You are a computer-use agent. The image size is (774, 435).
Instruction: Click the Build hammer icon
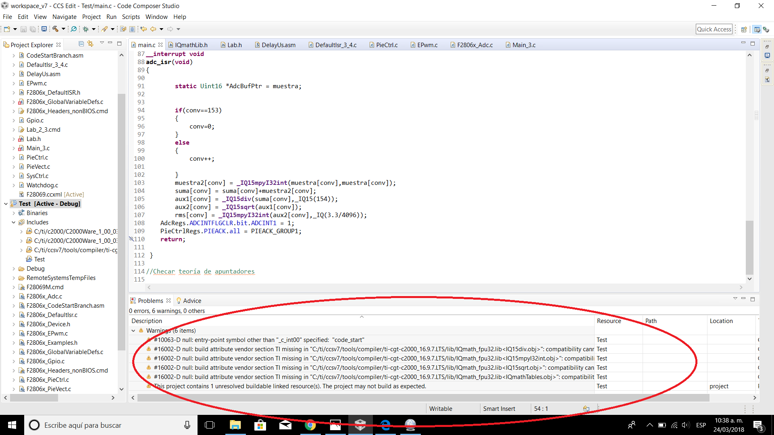56,29
